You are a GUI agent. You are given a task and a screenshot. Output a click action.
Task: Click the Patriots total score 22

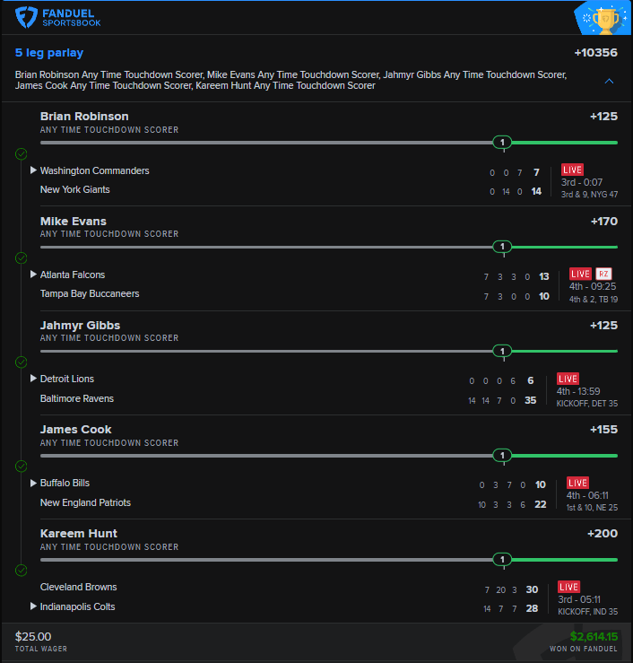pyautogui.click(x=540, y=504)
